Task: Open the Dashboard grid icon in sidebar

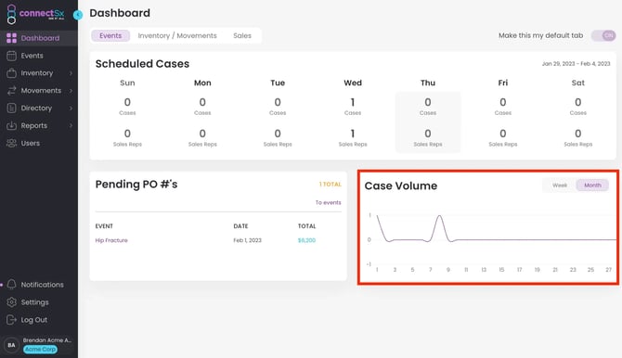Action: coord(11,38)
